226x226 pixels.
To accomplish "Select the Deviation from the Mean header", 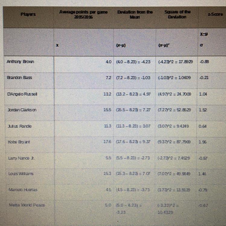I will click(135, 15).
